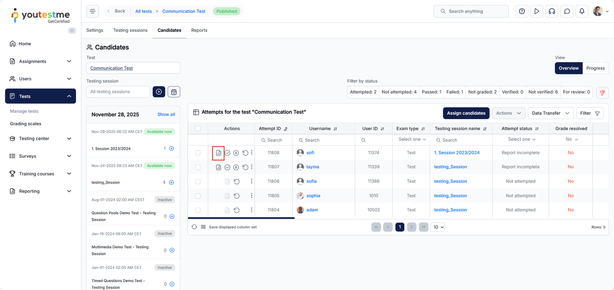Toggle the select-all checkbox in table header
This screenshot has width=614, height=290.
click(x=198, y=129)
